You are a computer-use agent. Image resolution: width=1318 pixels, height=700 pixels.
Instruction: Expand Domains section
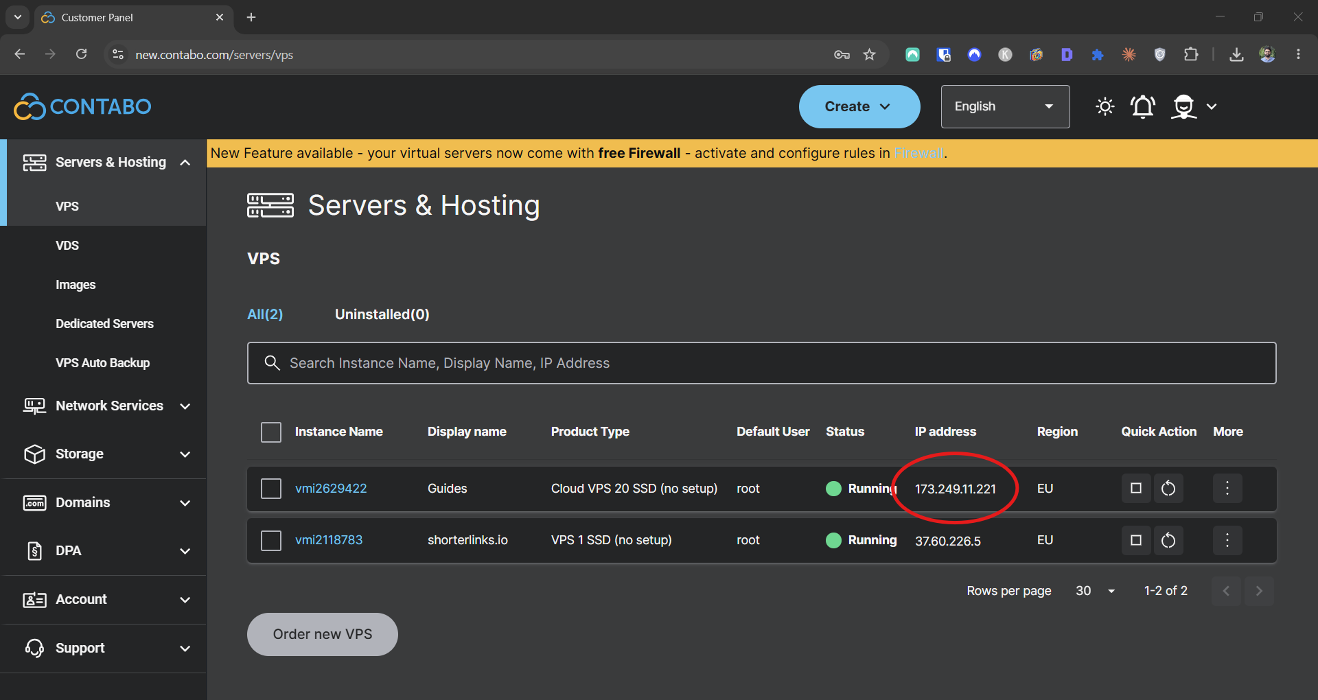click(x=185, y=503)
